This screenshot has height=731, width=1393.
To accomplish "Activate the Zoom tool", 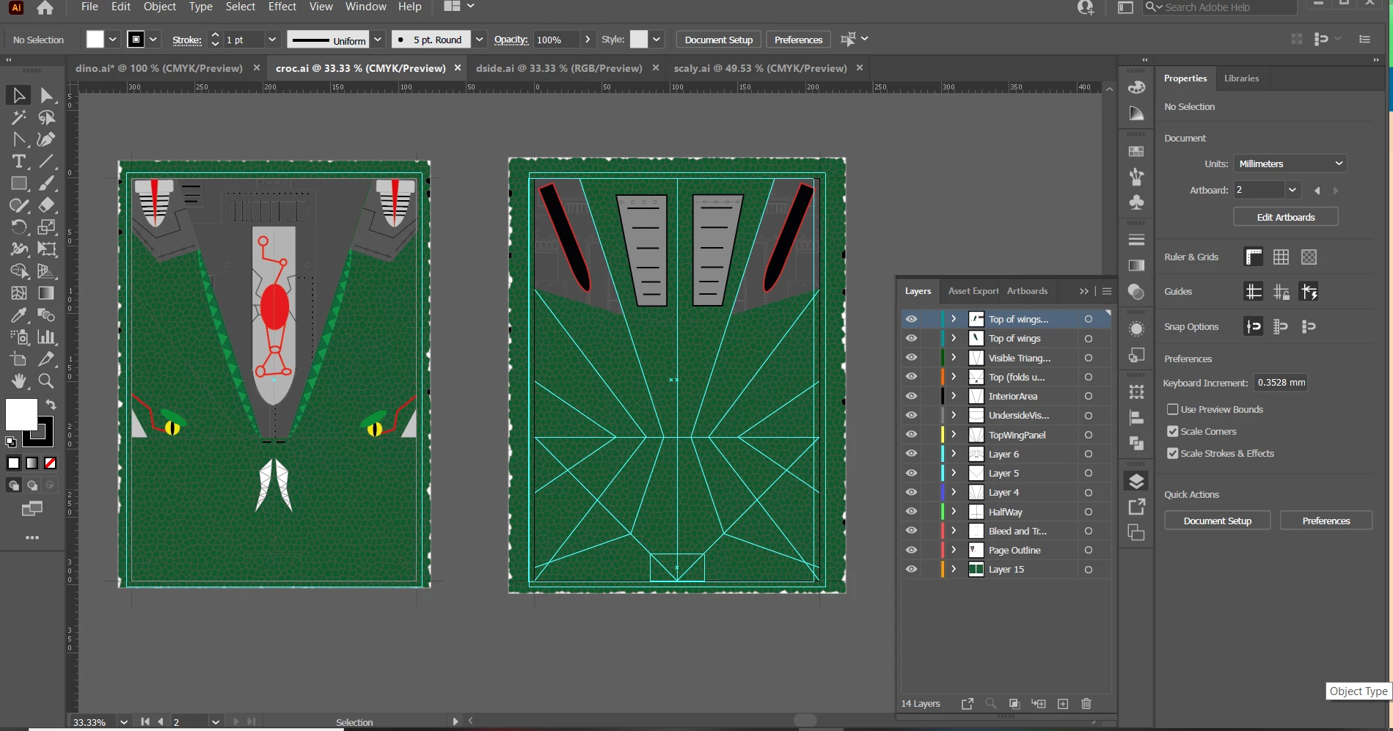I will click(46, 381).
